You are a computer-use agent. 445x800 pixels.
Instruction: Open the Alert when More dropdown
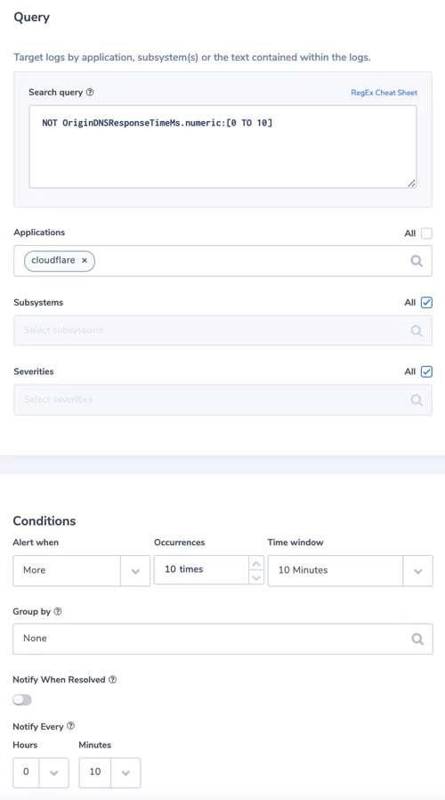pos(82,570)
